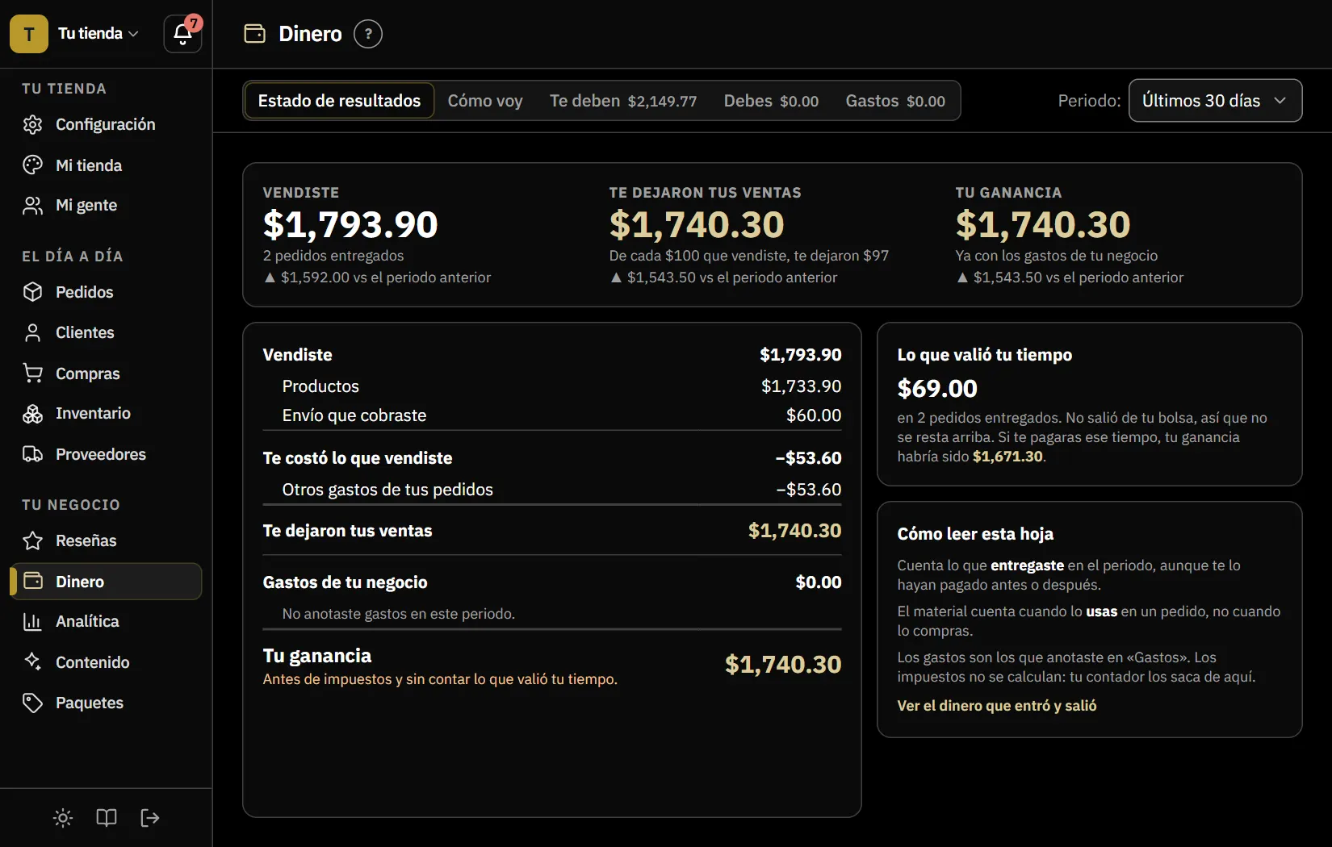The width and height of the screenshot is (1332, 847).
Task: Open the Debes $0.00 tab
Action: coord(771,101)
